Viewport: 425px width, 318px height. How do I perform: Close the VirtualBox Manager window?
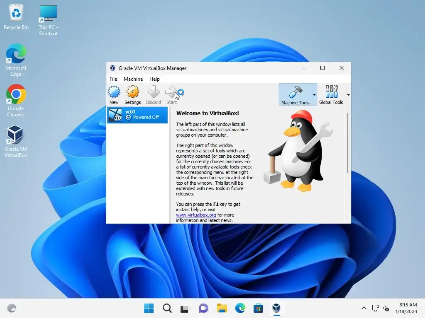tap(342, 68)
